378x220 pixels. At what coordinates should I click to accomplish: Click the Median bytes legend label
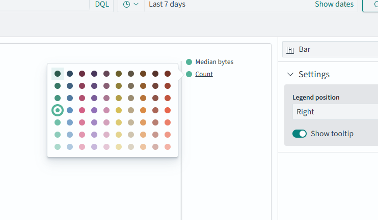(x=214, y=62)
